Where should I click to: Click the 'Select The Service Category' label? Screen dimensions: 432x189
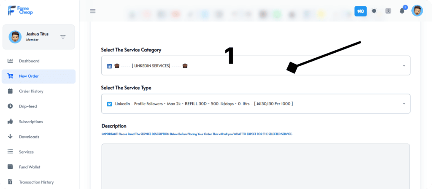pyautogui.click(x=131, y=50)
